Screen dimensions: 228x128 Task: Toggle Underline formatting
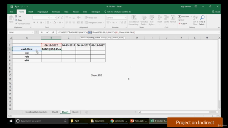pyautogui.click(x=41, y=22)
